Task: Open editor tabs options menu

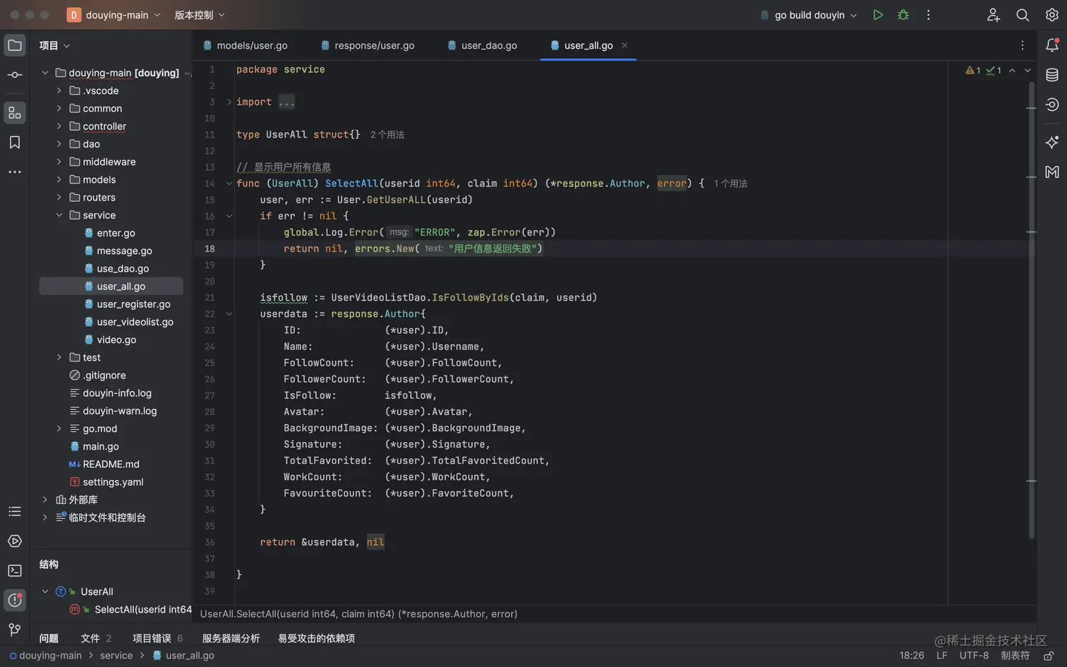Action: (1023, 45)
